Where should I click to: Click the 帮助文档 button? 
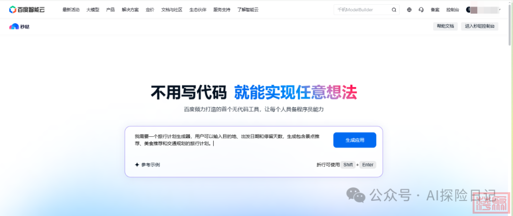[445, 27]
